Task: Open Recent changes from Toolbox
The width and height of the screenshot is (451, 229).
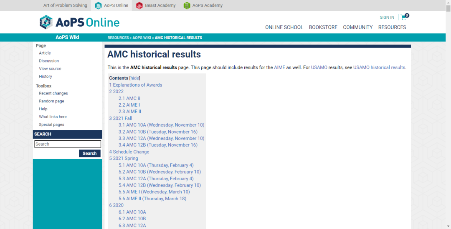Action: coord(53,93)
